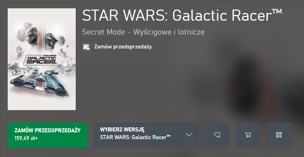
Task: Click the STAR WARS: Galactic Racer™ page title
Action: point(182,15)
